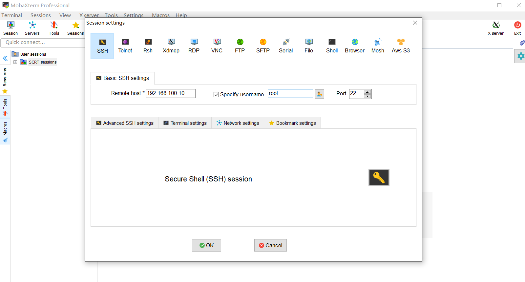Image resolution: width=525 pixels, height=282 pixels.
Task: Select the Telnet session type
Action: pos(125,46)
